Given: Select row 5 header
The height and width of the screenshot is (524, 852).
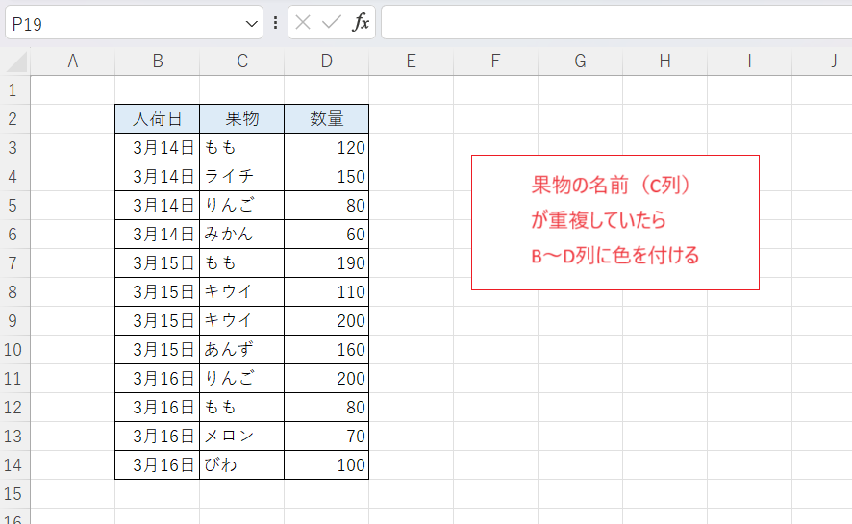Looking at the screenshot, I should pos(14,205).
